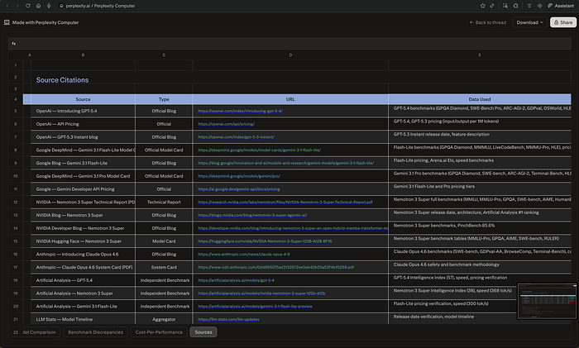Open artificialanalysis.ai gpt-5-4 link
Viewport: 579px width, 348px height.
[x=236, y=280]
